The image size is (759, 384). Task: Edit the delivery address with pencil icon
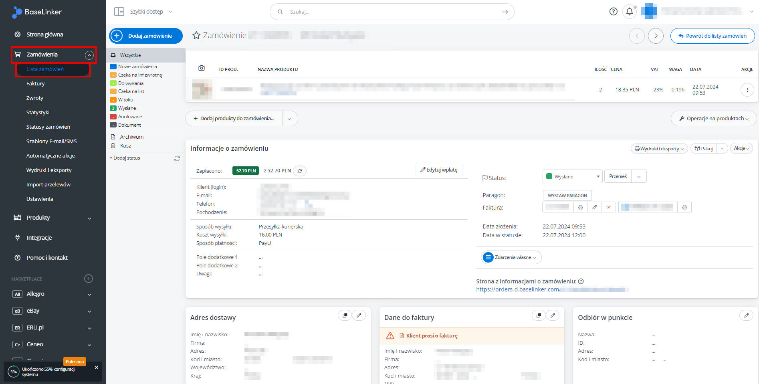(359, 315)
